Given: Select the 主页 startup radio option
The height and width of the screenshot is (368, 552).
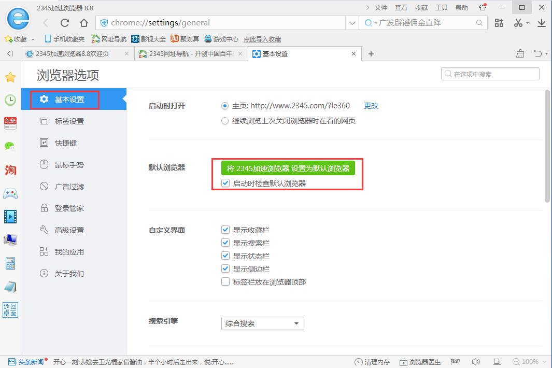Looking at the screenshot, I should click(x=224, y=106).
